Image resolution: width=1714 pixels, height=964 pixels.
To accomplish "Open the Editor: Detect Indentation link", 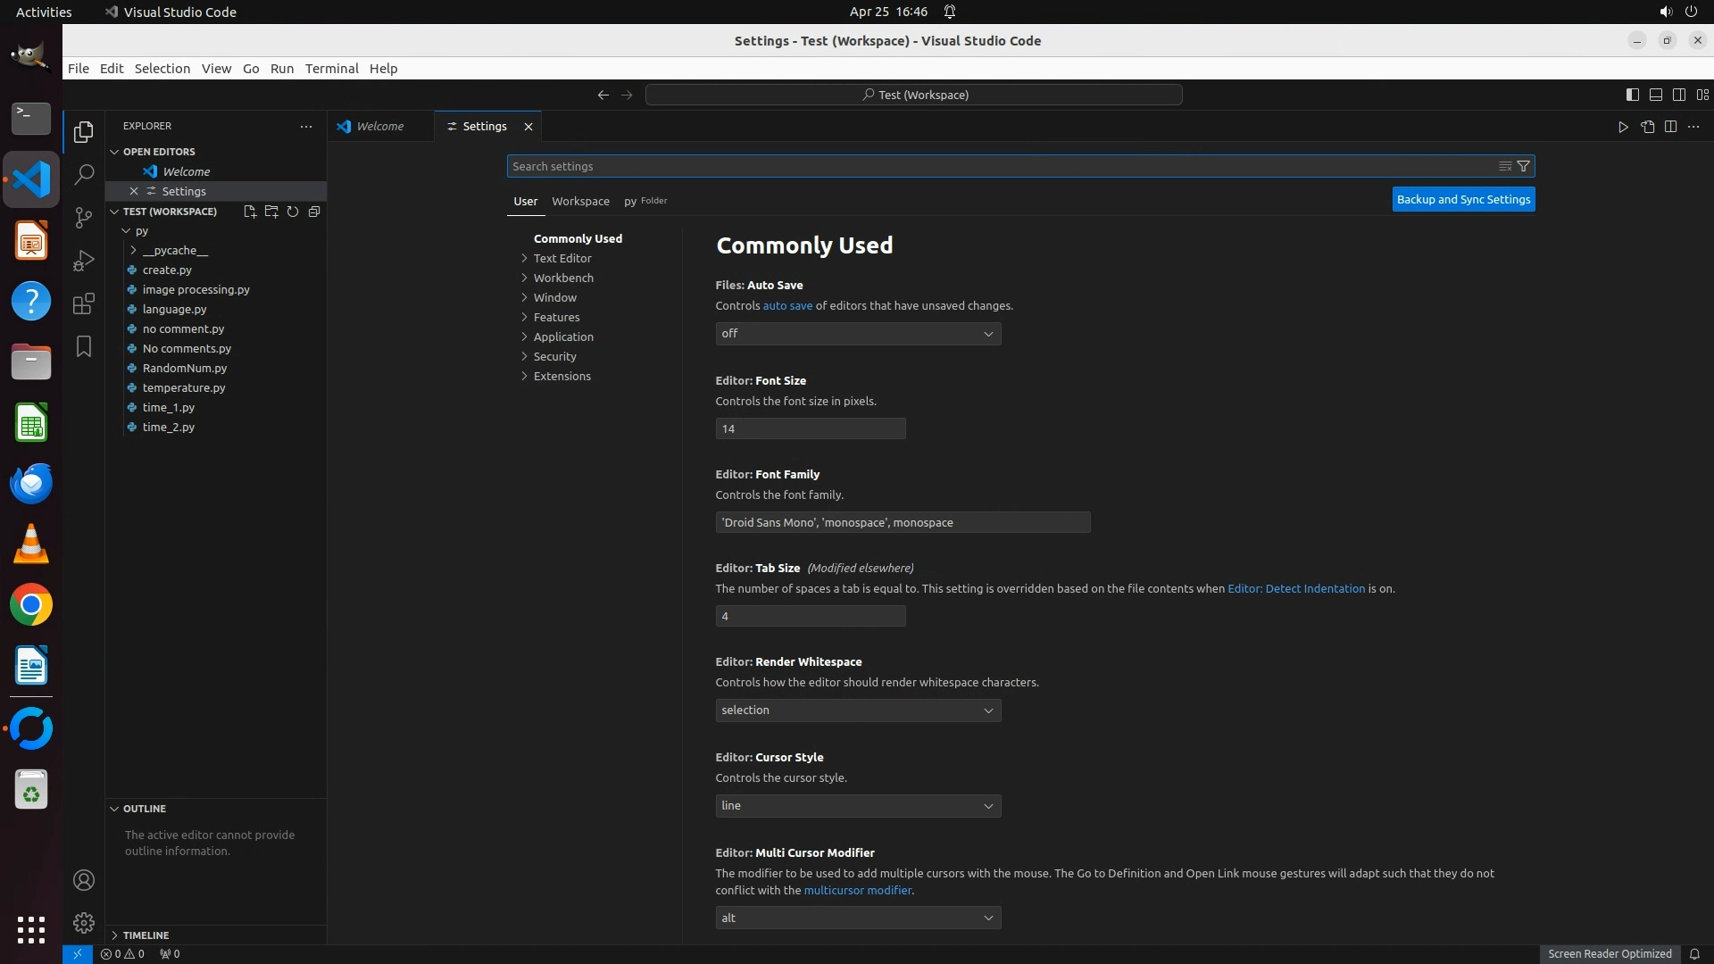I will pyautogui.click(x=1295, y=588).
